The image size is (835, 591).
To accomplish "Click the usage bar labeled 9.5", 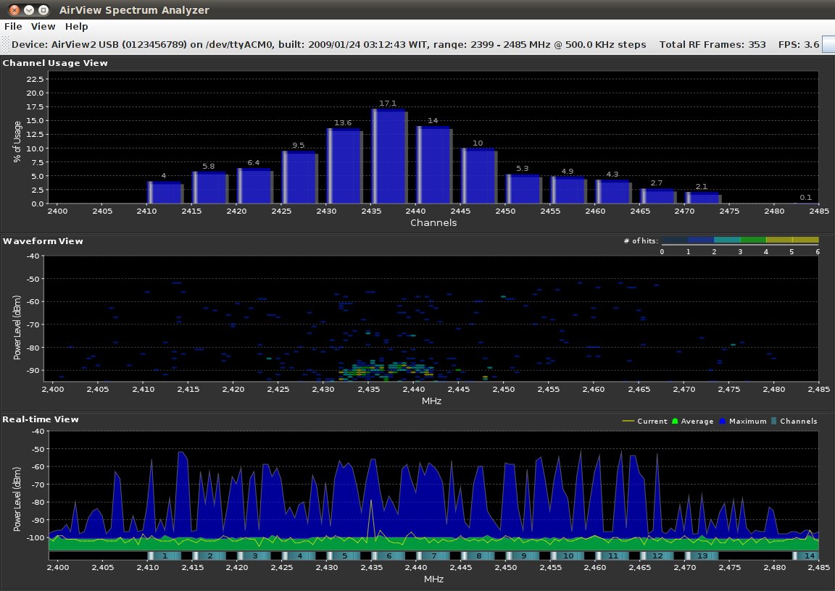I will [x=299, y=177].
